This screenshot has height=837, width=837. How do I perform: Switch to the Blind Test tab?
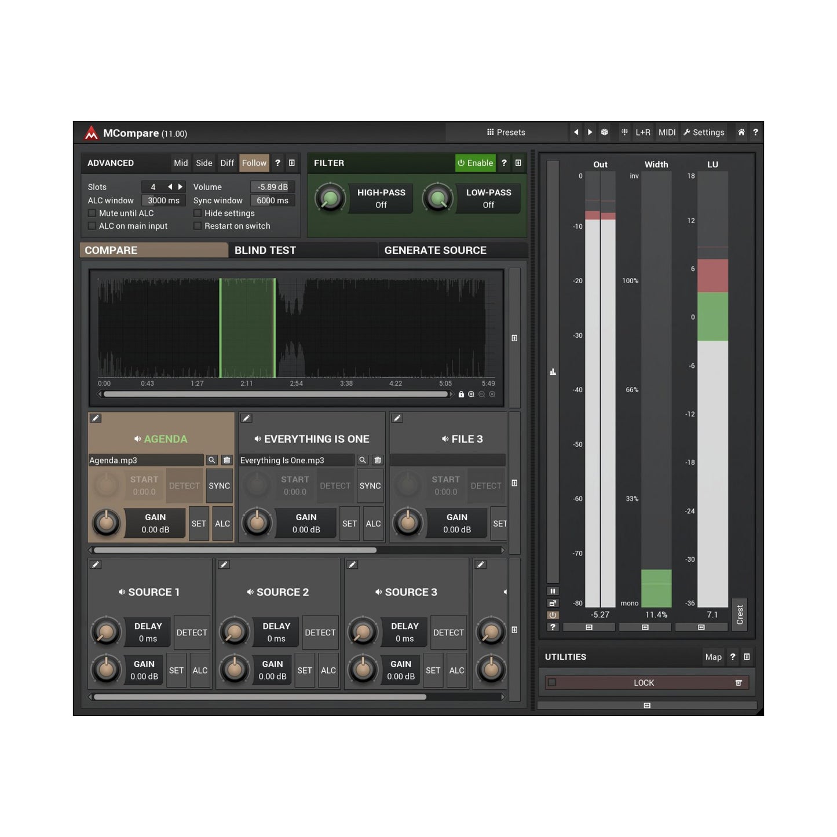pyautogui.click(x=265, y=250)
